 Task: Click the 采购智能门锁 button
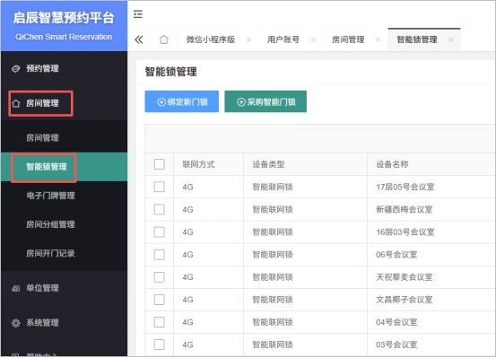(x=265, y=101)
